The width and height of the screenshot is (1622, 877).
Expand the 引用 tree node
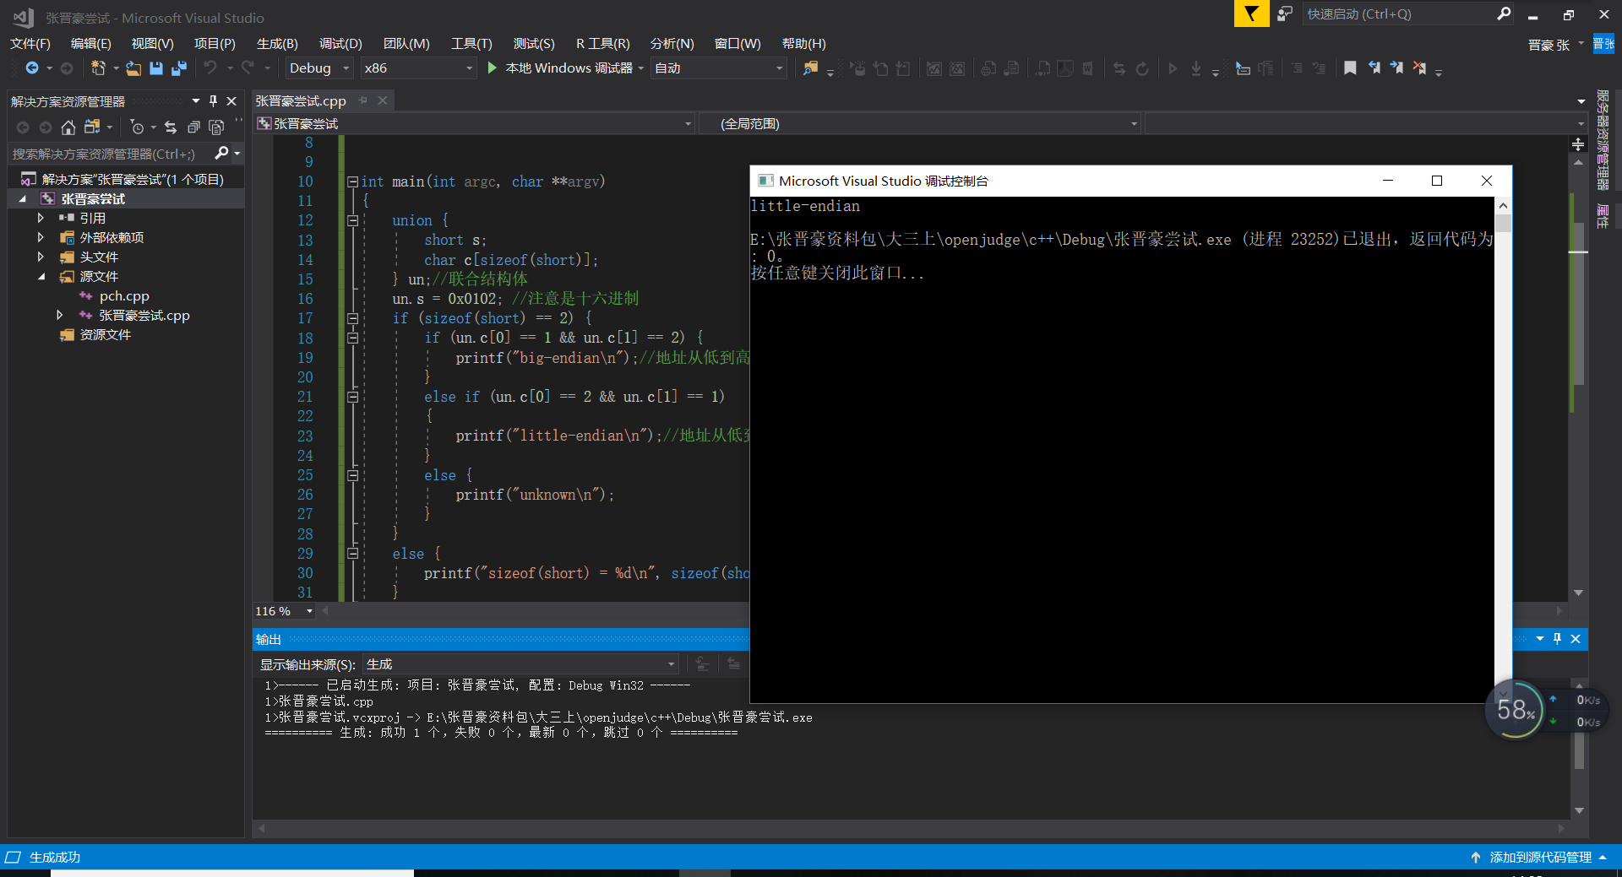coord(41,218)
